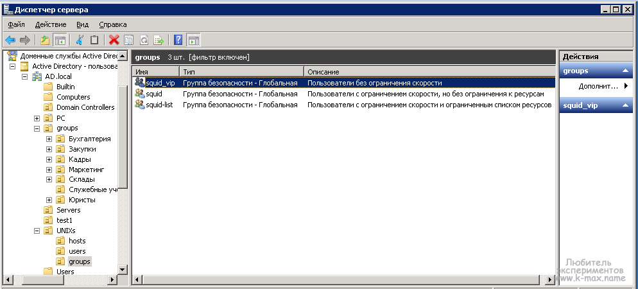638x289 pixels.
Task: Select the squid row name
Action: [154, 94]
